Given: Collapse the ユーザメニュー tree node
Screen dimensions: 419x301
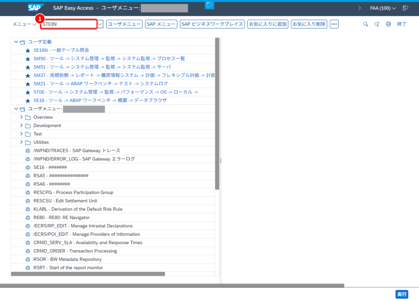Looking at the screenshot, I should click(16, 109).
